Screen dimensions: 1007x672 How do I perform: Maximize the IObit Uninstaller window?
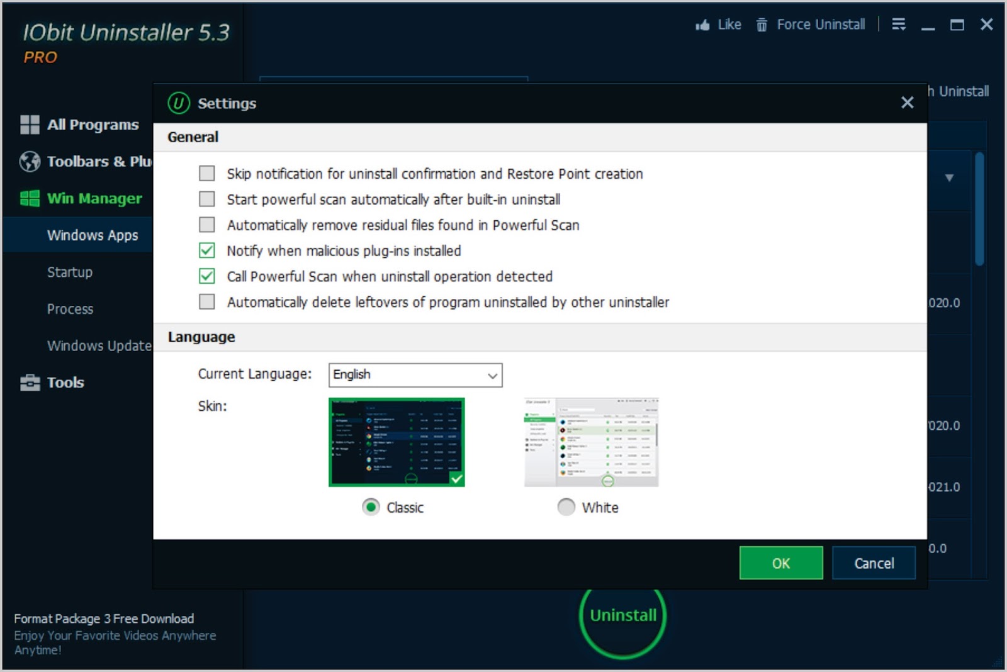[x=957, y=25]
